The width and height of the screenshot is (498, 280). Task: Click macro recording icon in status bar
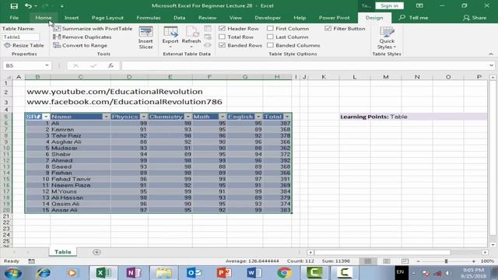[31, 261]
